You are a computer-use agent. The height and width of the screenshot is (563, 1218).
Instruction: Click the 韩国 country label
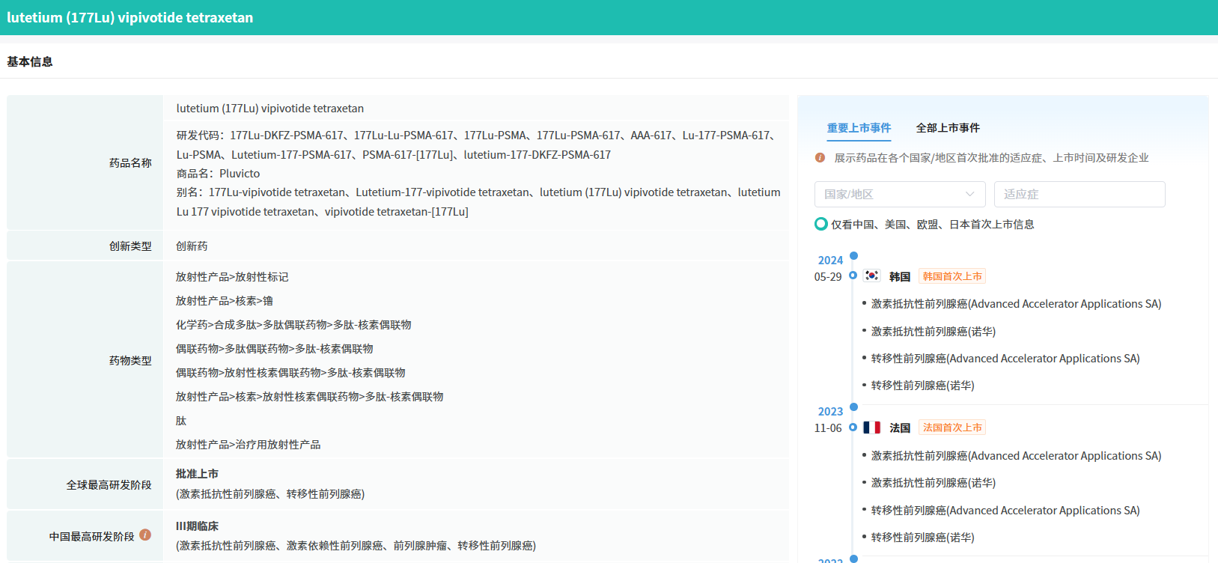[900, 277]
